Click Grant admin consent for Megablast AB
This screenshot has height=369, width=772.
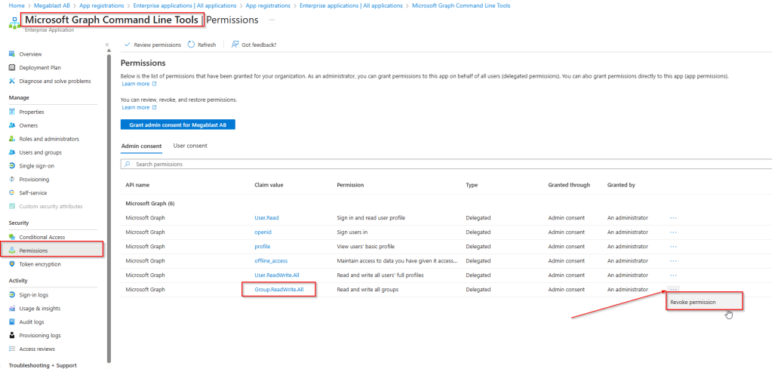[x=178, y=125]
